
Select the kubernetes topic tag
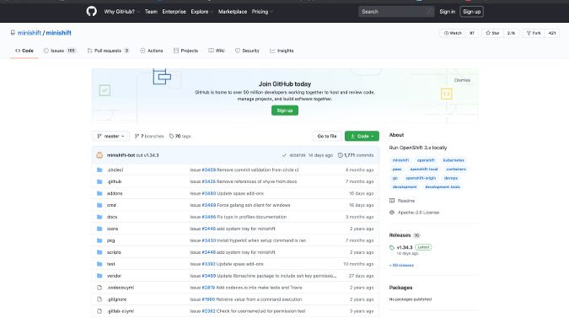click(x=454, y=160)
